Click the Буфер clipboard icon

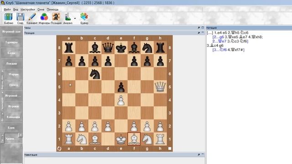(84, 18)
